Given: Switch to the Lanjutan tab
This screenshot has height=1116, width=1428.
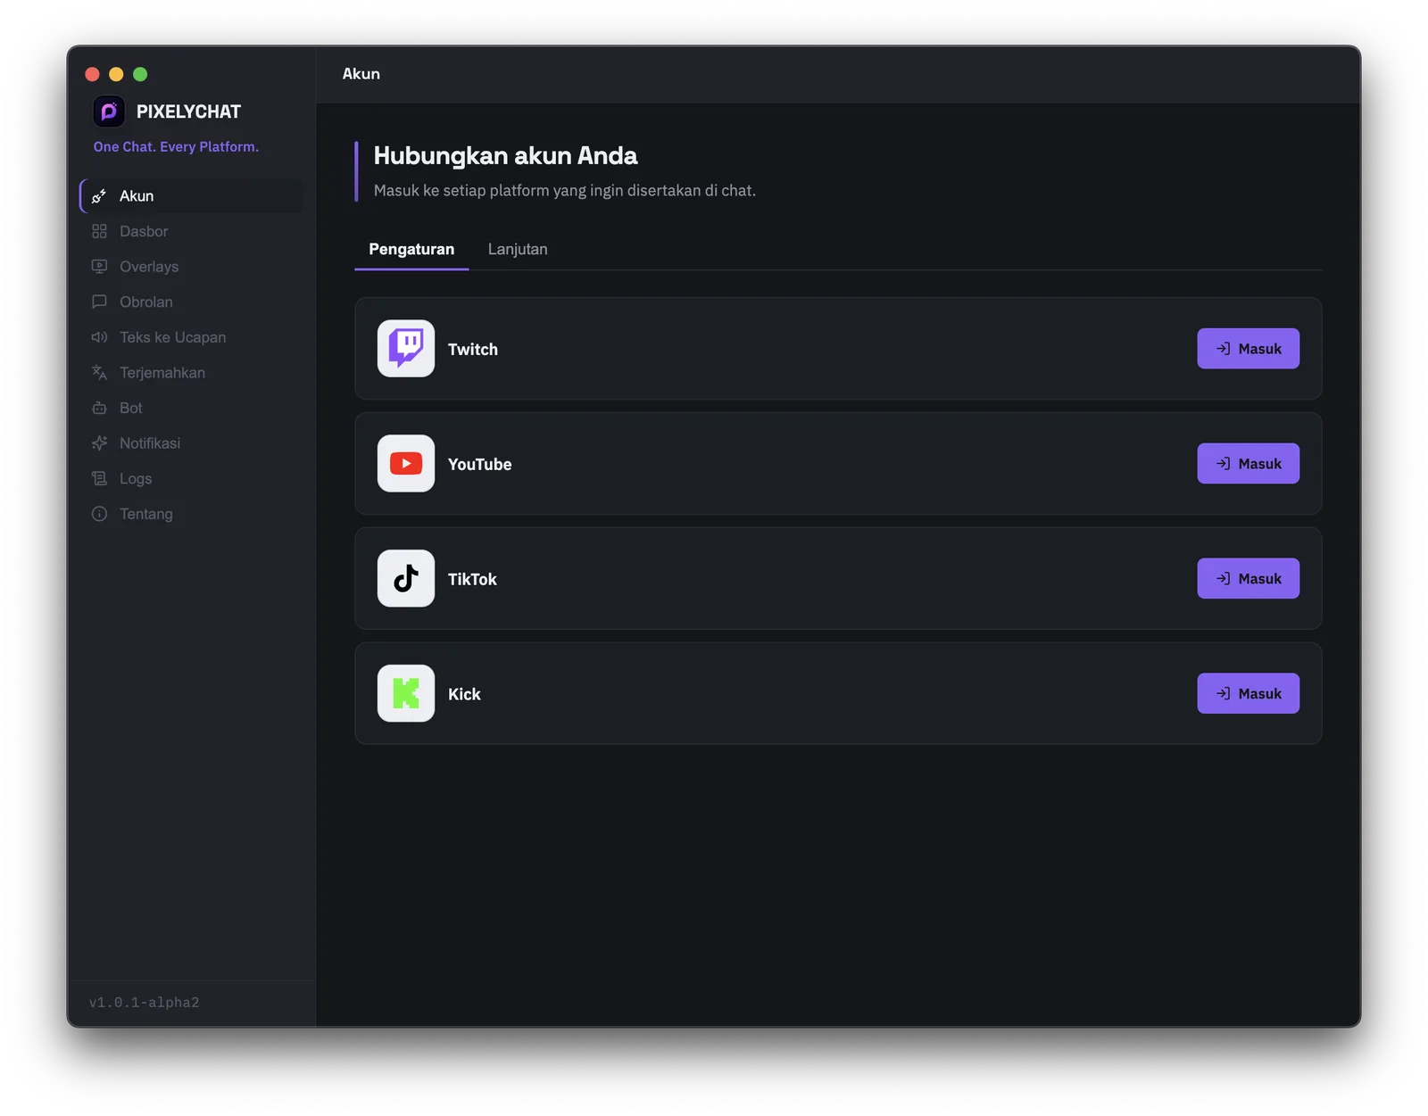Looking at the screenshot, I should click(518, 250).
